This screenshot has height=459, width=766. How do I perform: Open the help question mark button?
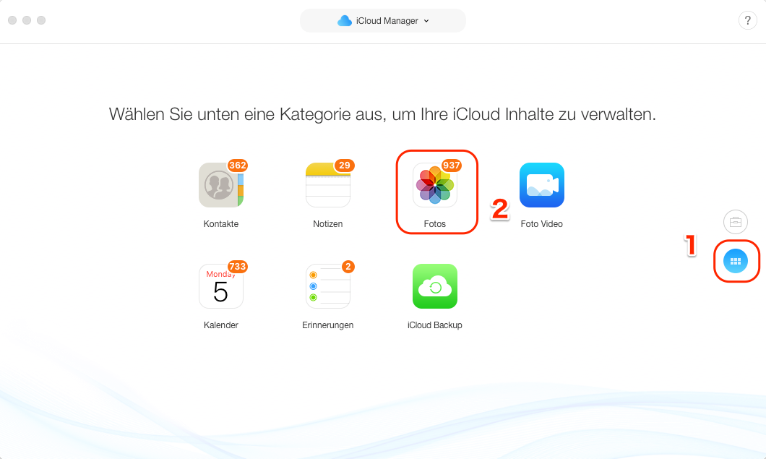(x=747, y=20)
